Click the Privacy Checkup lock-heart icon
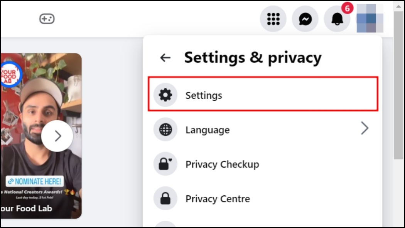This screenshot has width=405, height=228. click(x=165, y=164)
